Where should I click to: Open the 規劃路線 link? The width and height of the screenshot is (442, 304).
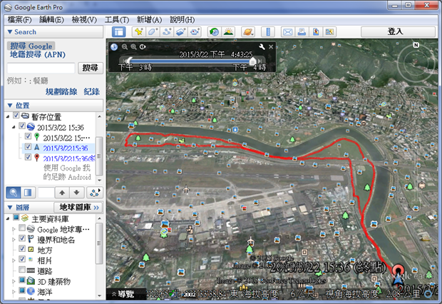(61, 91)
